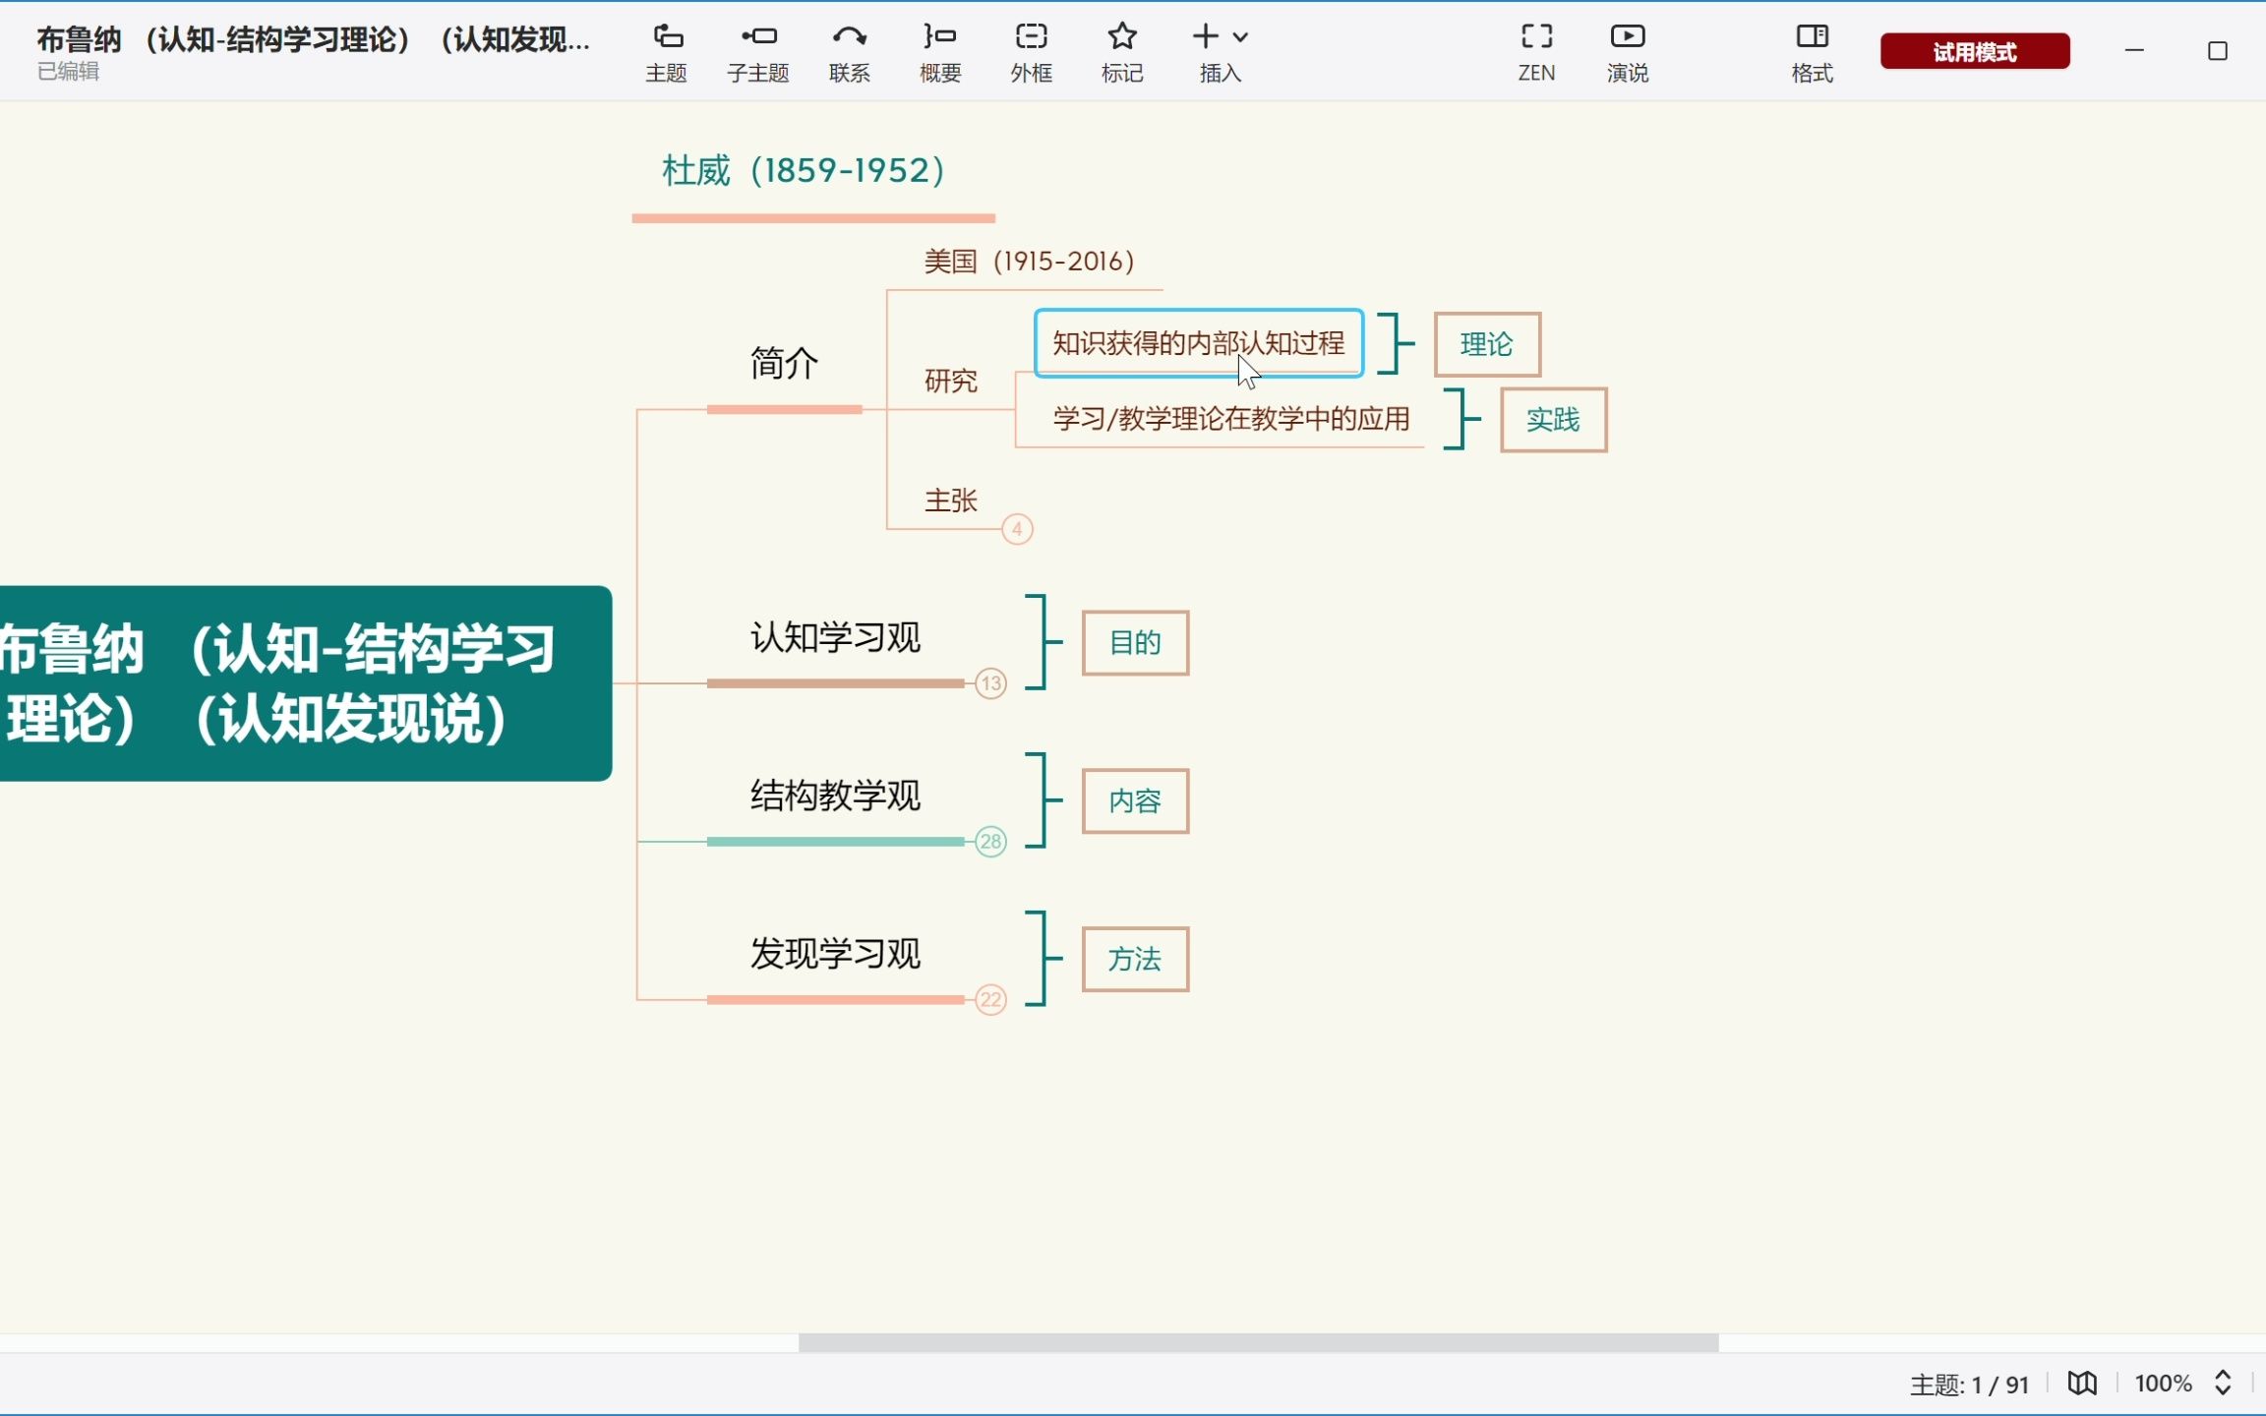2266x1416 pixels.
Task: Select the 主张 subtopic
Action: point(951,501)
